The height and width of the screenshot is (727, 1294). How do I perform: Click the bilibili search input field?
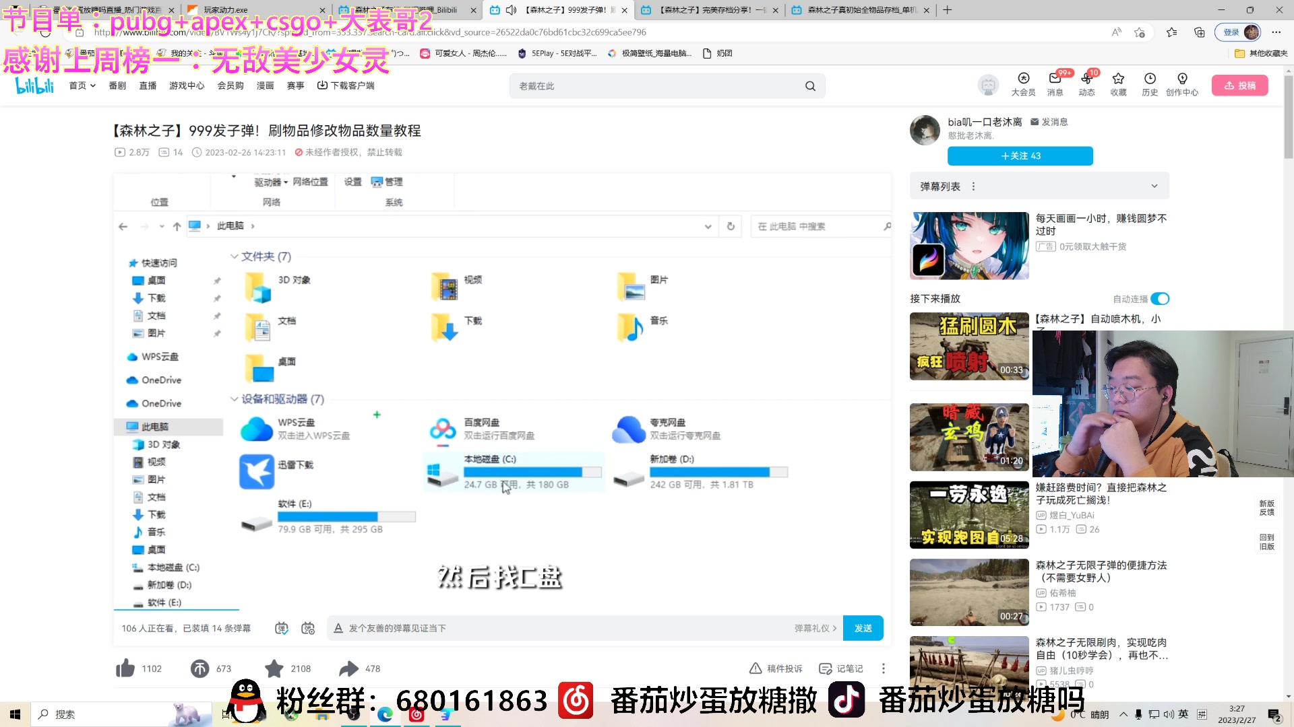[x=657, y=86]
